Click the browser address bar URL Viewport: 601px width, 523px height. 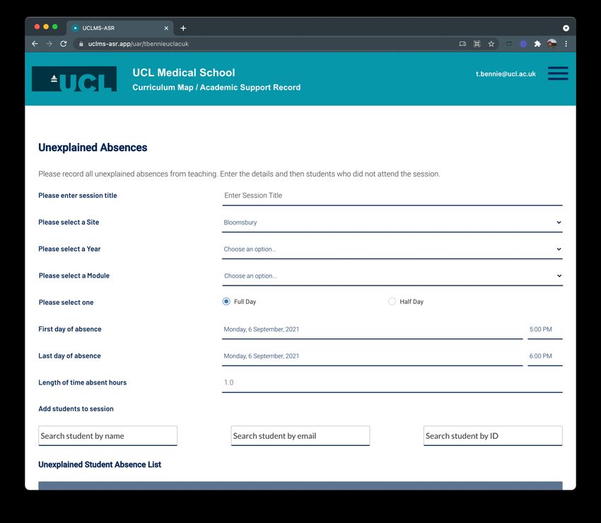point(139,44)
